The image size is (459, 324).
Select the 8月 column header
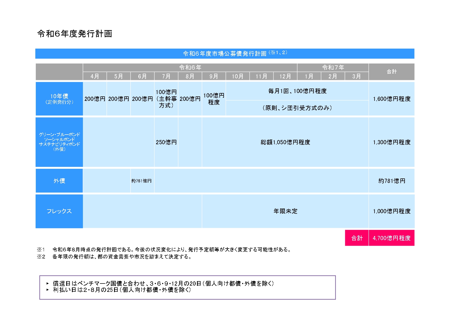click(190, 76)
